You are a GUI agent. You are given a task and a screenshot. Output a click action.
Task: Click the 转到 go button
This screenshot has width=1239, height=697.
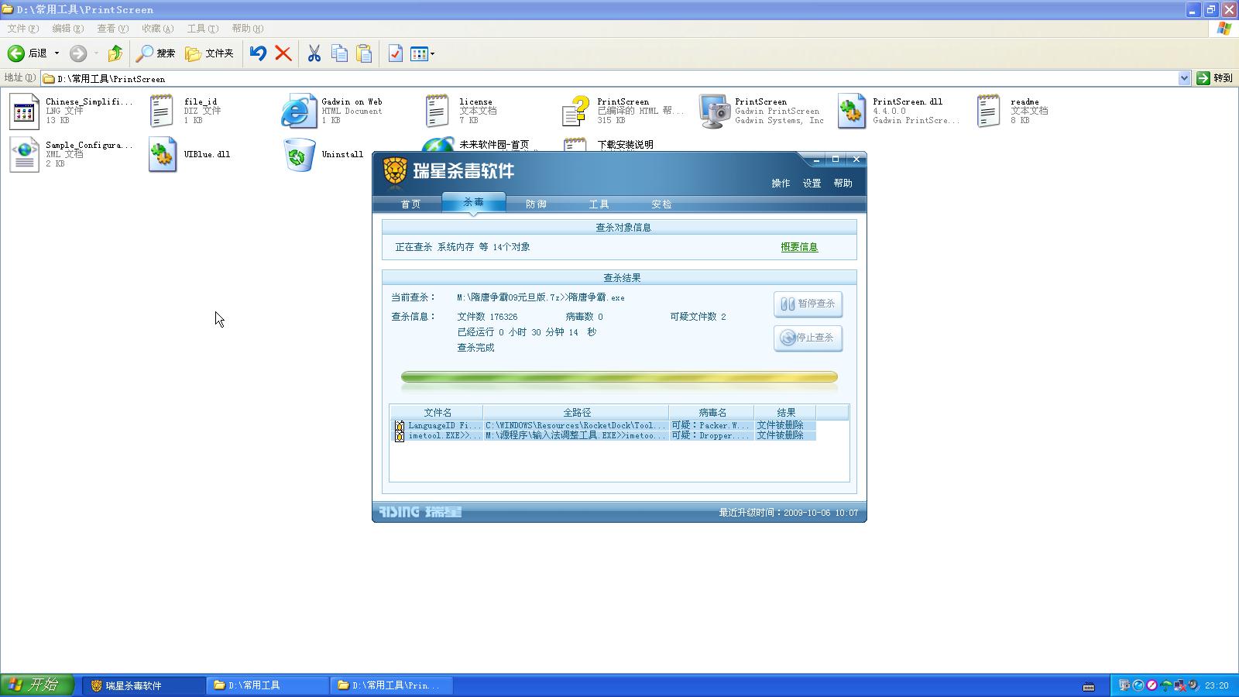tap(1214, 78)
